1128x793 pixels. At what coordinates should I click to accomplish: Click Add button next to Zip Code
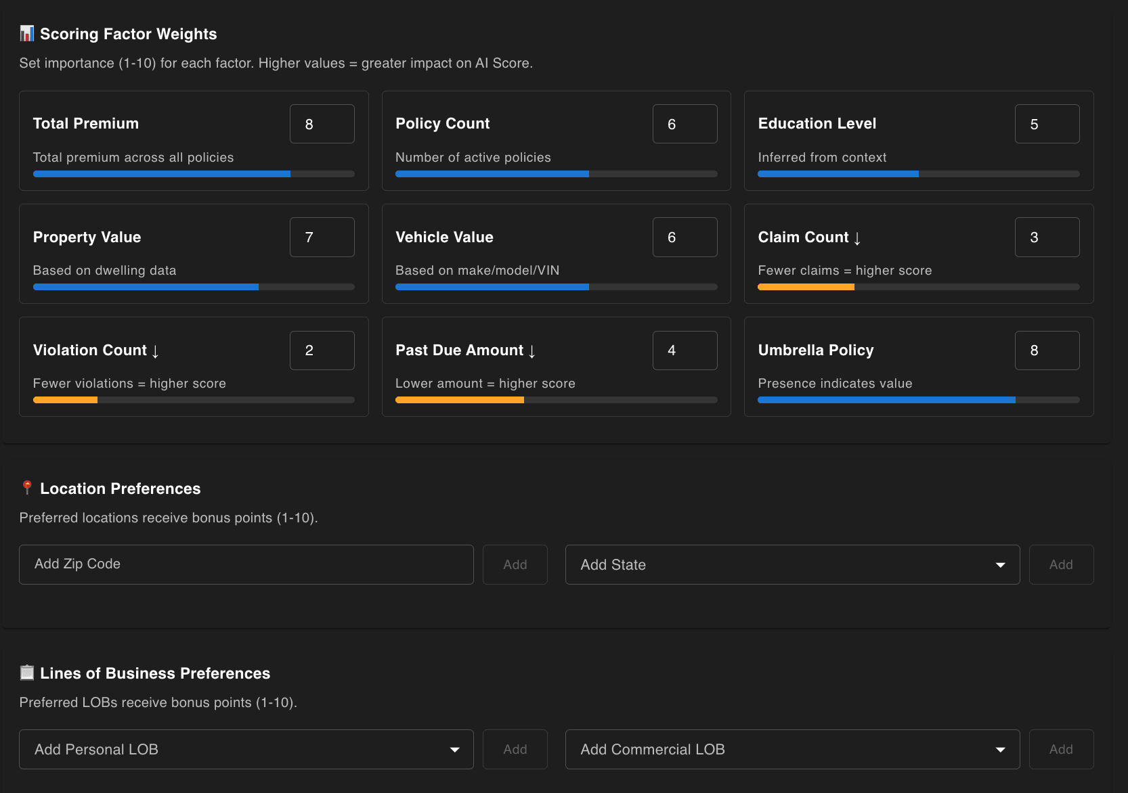(x=515, y=564)
